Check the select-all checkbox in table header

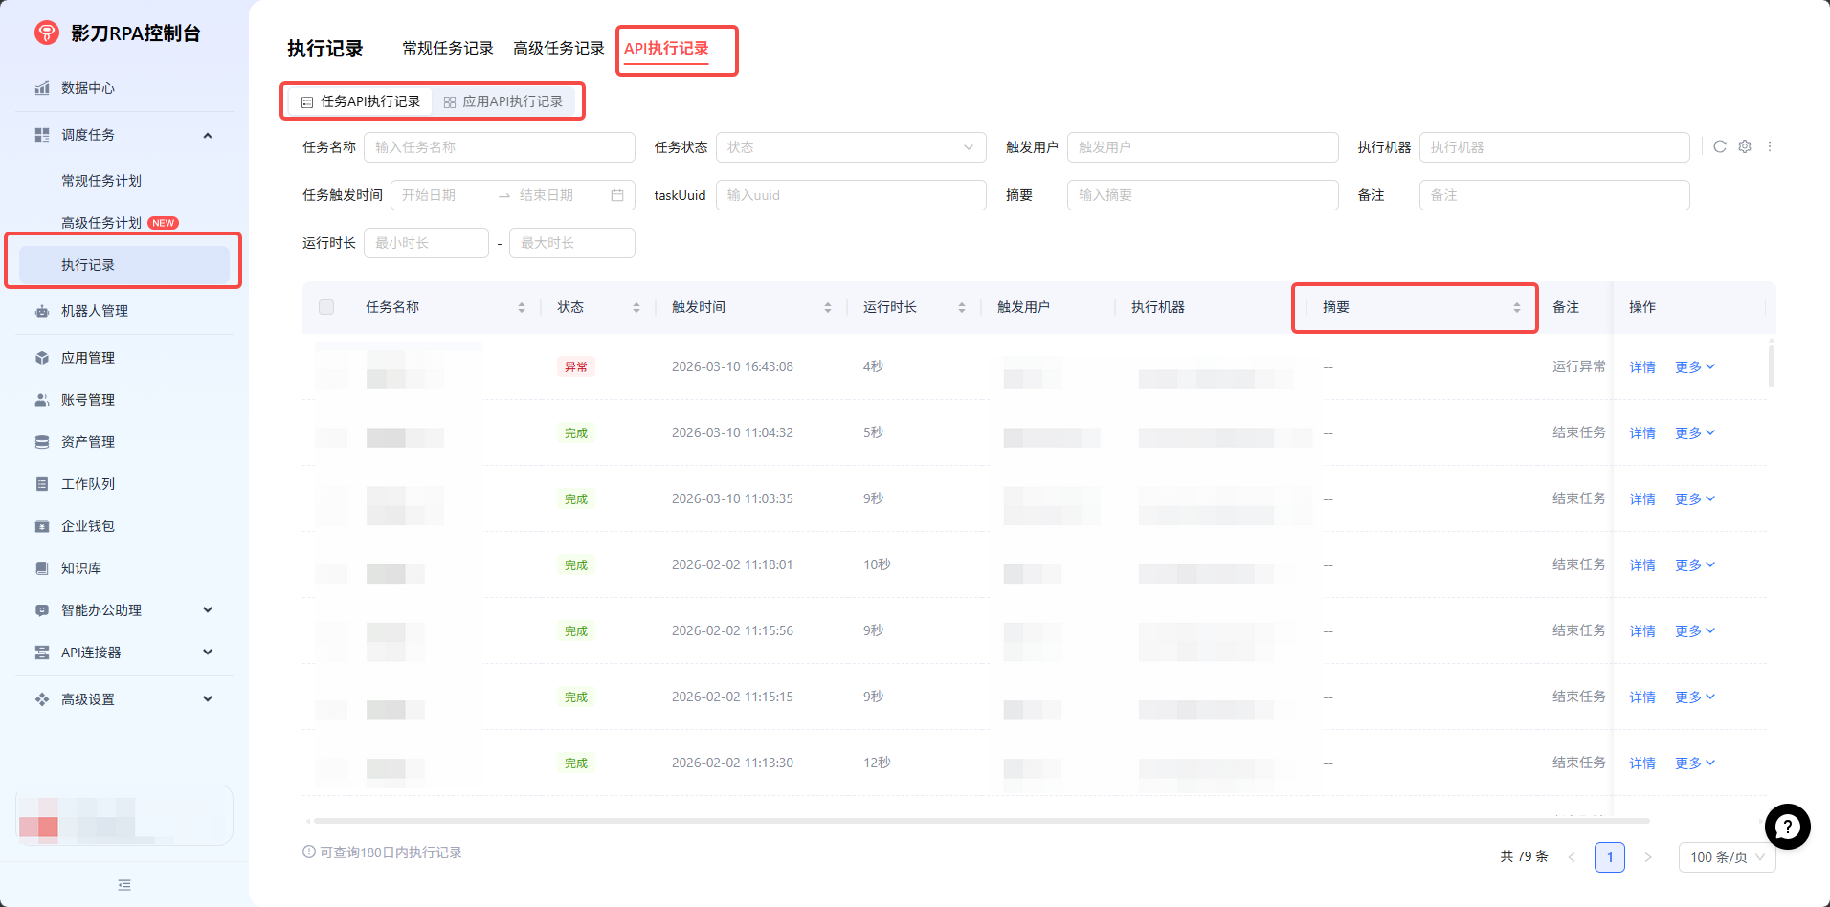(326, 307)
